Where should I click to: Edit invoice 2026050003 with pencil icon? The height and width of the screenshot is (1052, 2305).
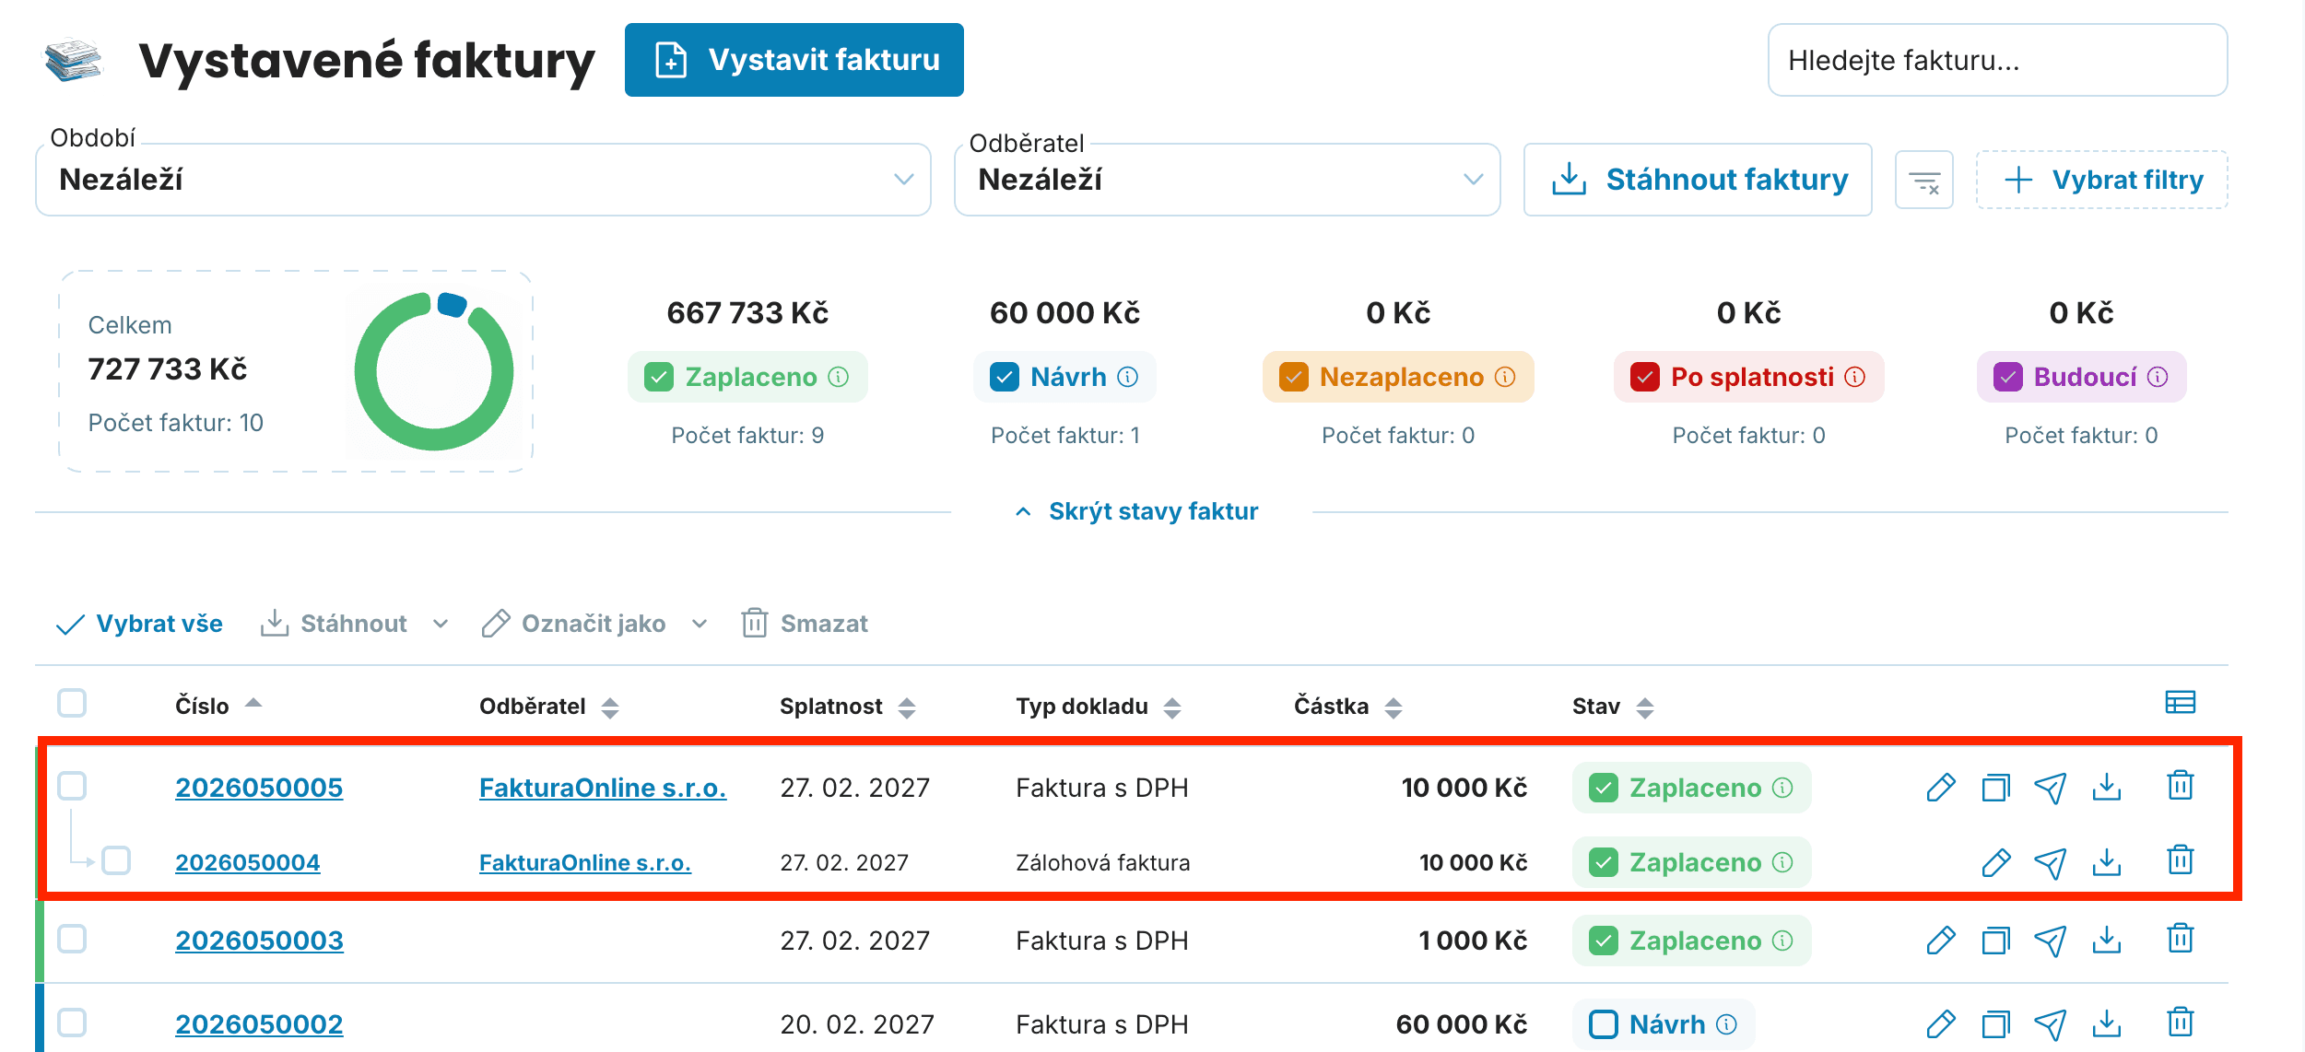pos(1940,941)
